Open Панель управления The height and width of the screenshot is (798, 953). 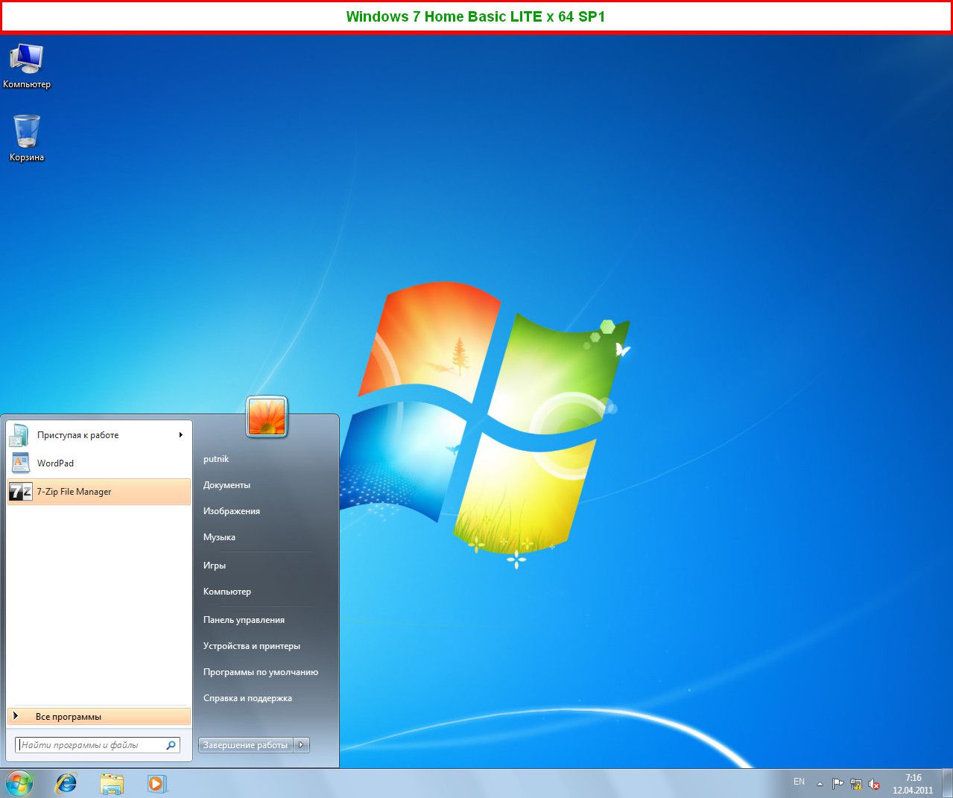point(244,620)
